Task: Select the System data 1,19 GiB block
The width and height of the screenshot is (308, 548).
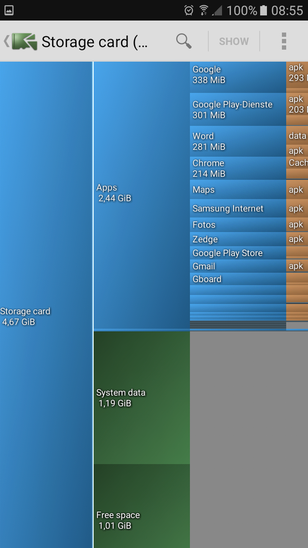Action: [x=142, y=398]
